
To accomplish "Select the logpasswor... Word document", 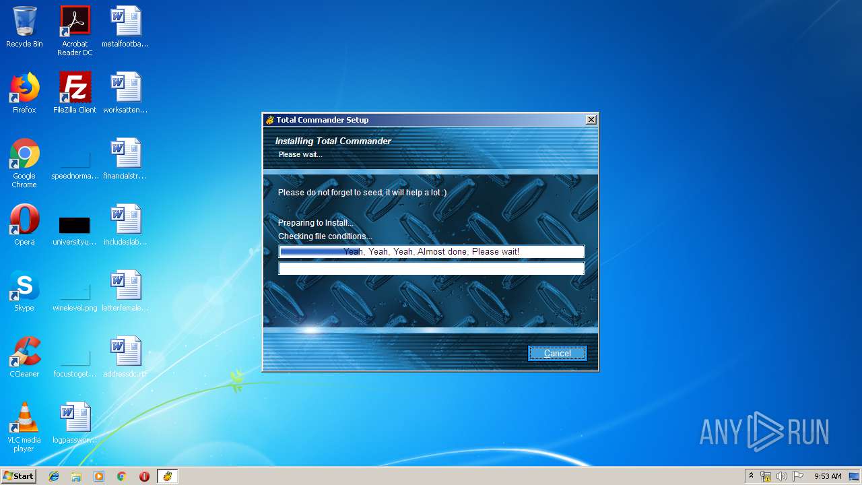I will [75, 424].
